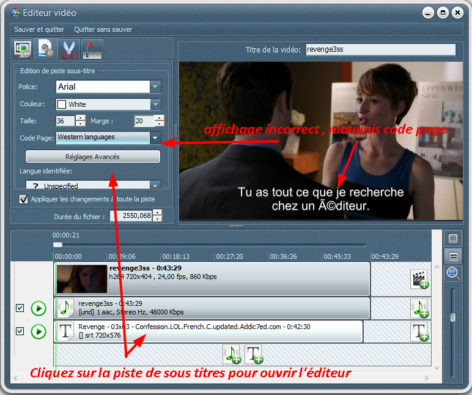The image size is (472, 395).
Task: Toggle the audio track checkbox
Action: click(20, 308)
